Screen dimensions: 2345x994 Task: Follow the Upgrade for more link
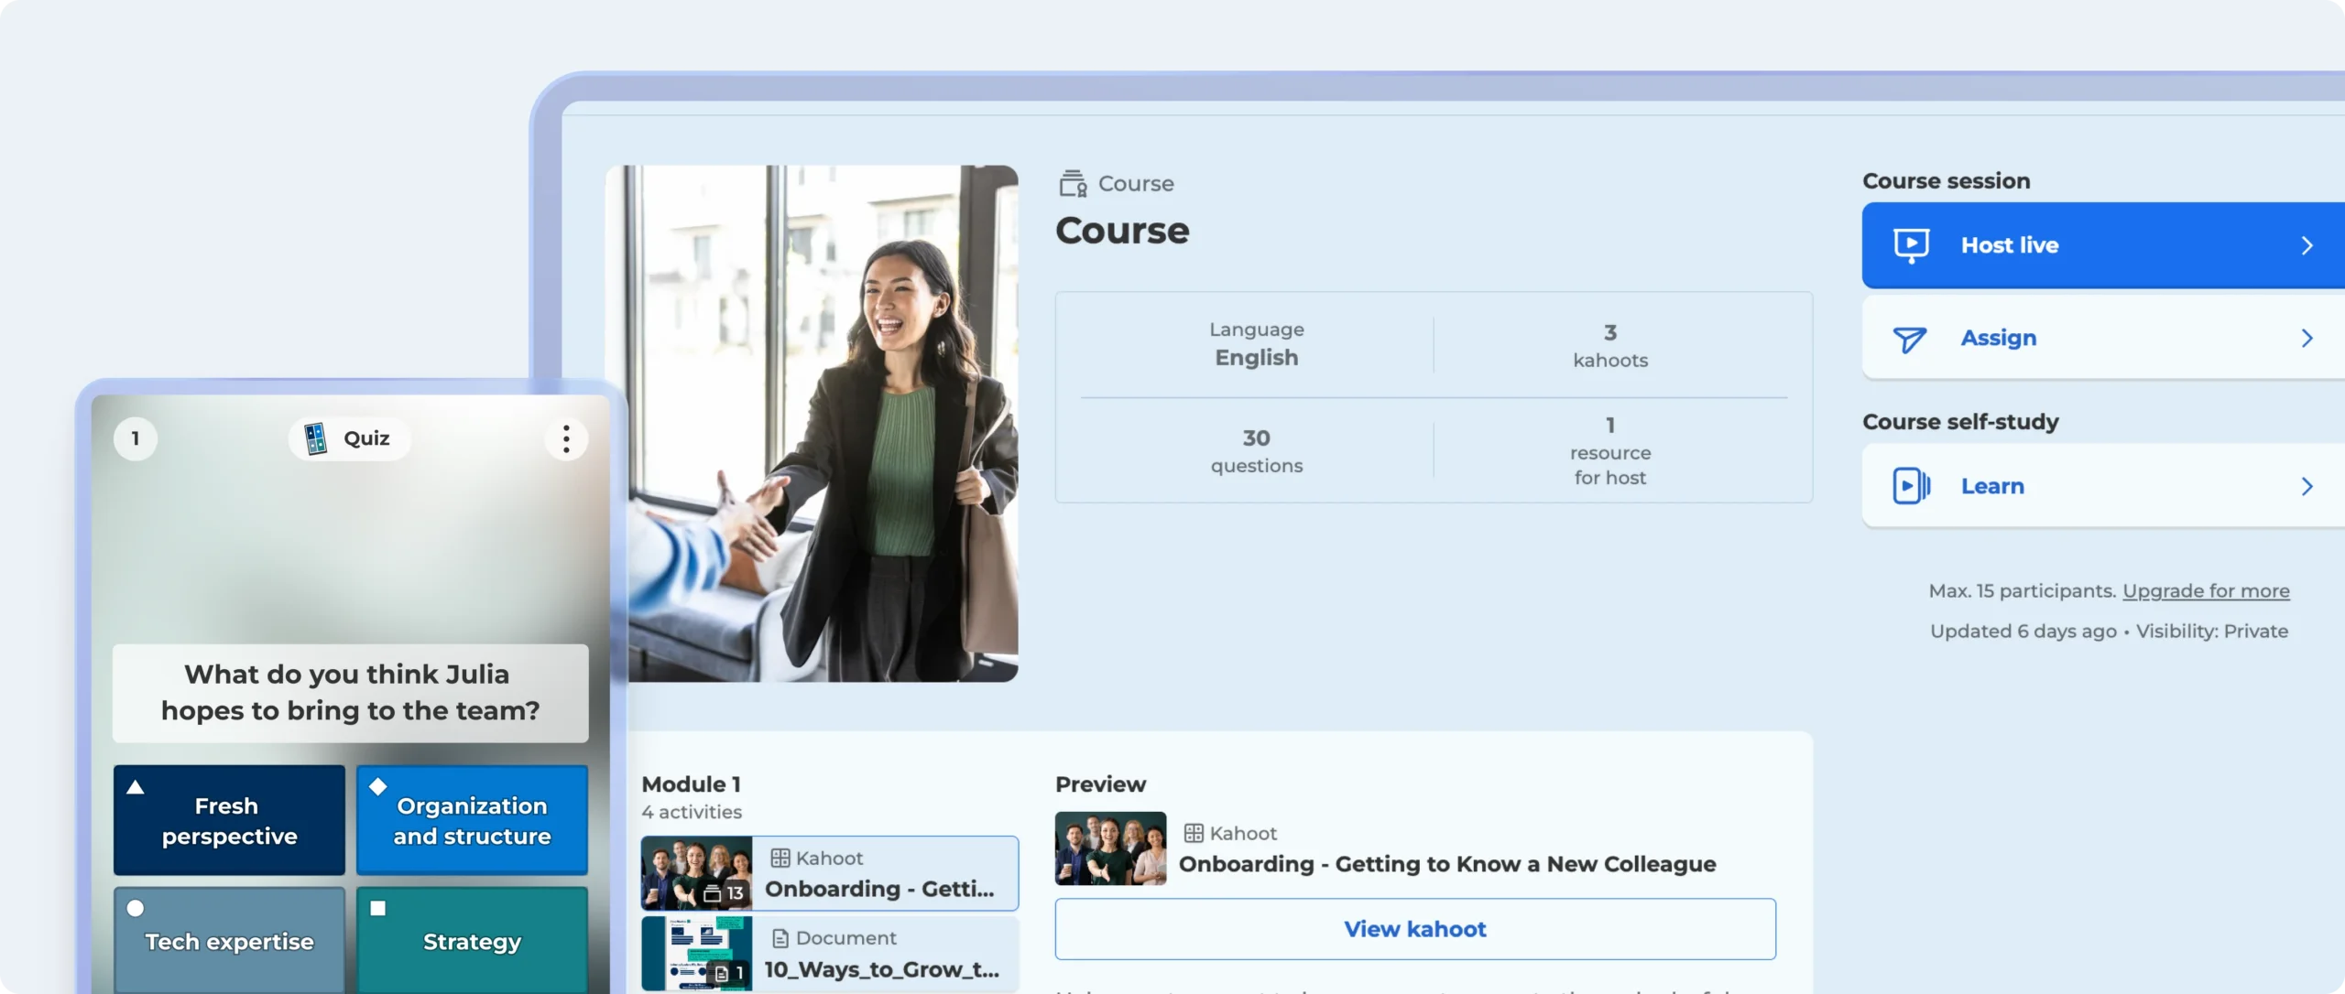tap(2206, 591)
